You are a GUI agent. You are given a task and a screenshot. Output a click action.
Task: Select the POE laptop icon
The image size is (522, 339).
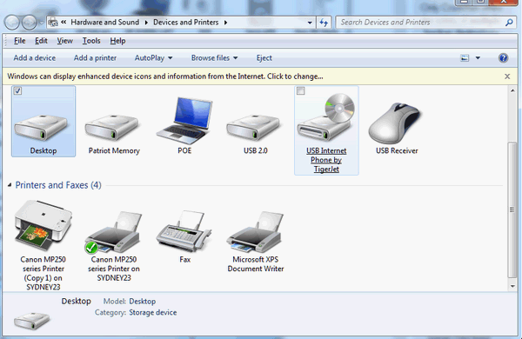tap(184, 121)
